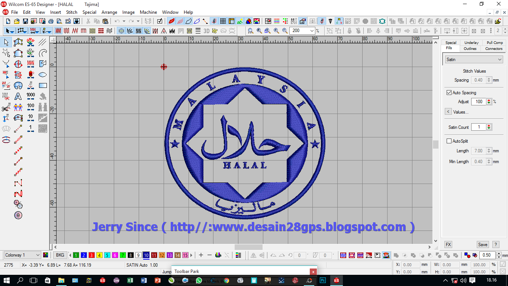Select color 3 red swatch

[91, 255]
